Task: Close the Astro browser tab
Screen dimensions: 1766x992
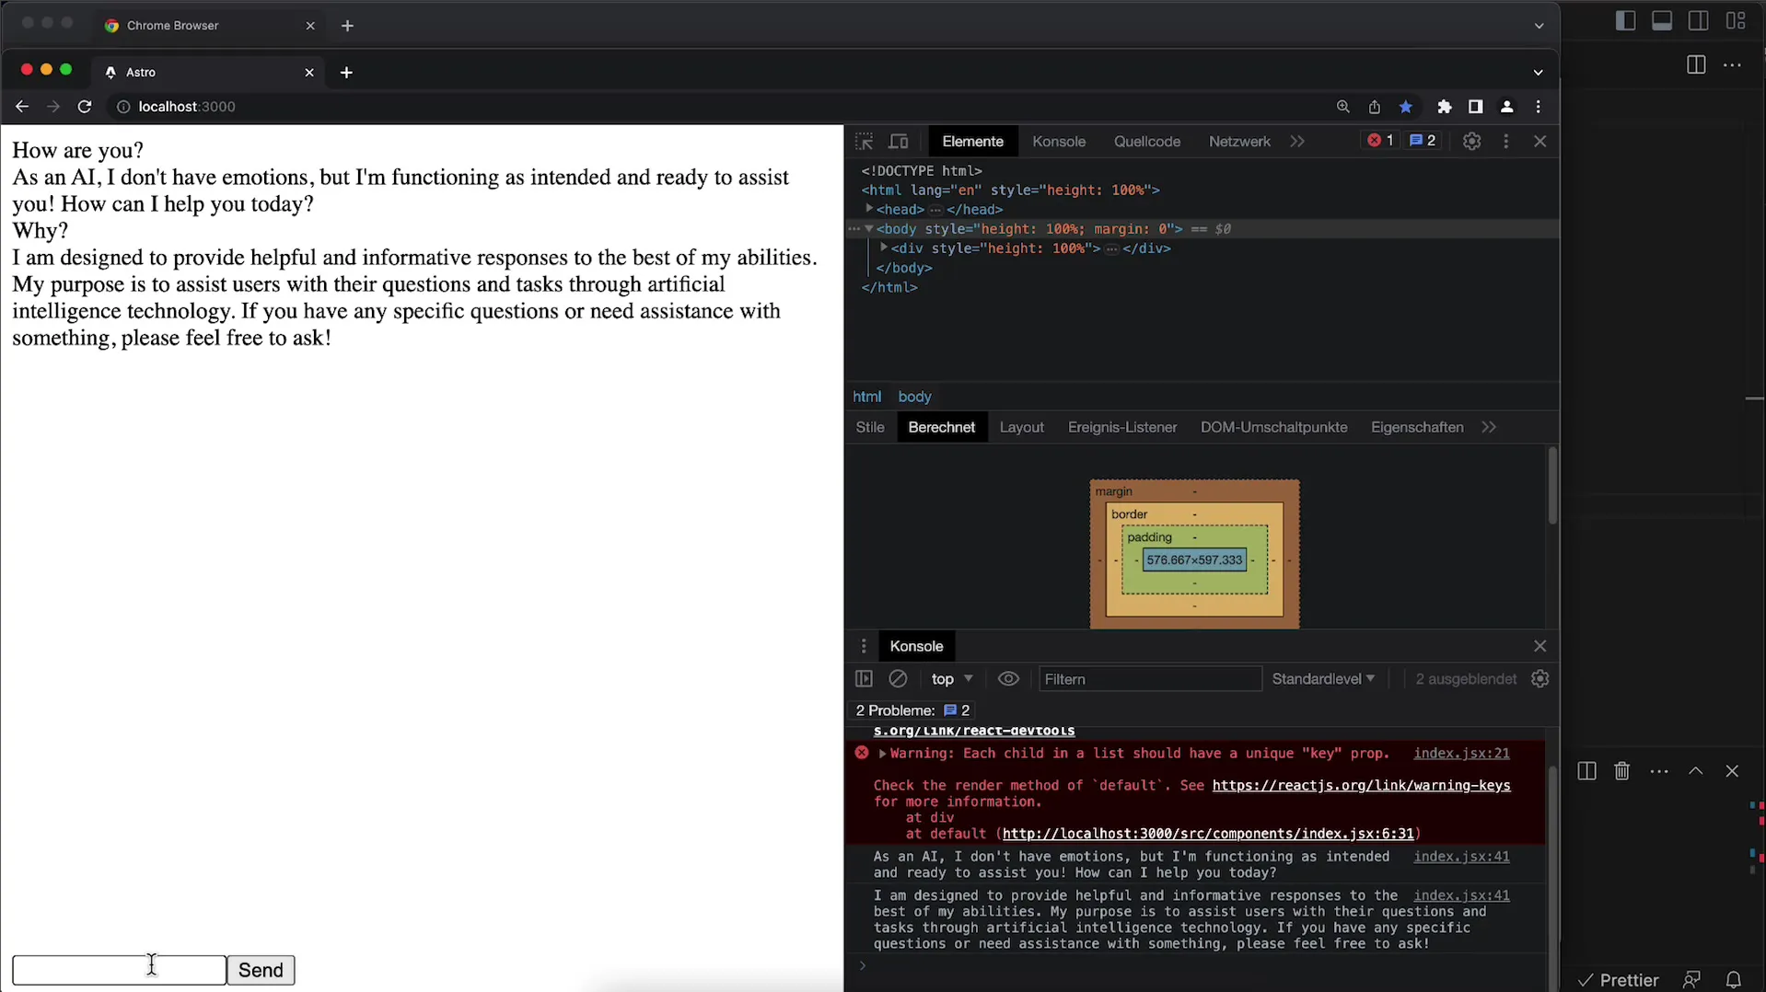Action: click(309, 73)
